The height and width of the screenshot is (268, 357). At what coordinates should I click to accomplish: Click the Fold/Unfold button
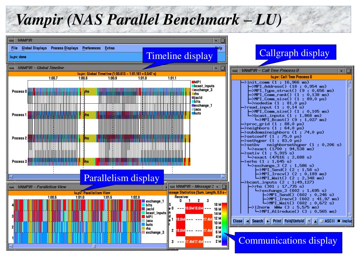click(294, 221)
